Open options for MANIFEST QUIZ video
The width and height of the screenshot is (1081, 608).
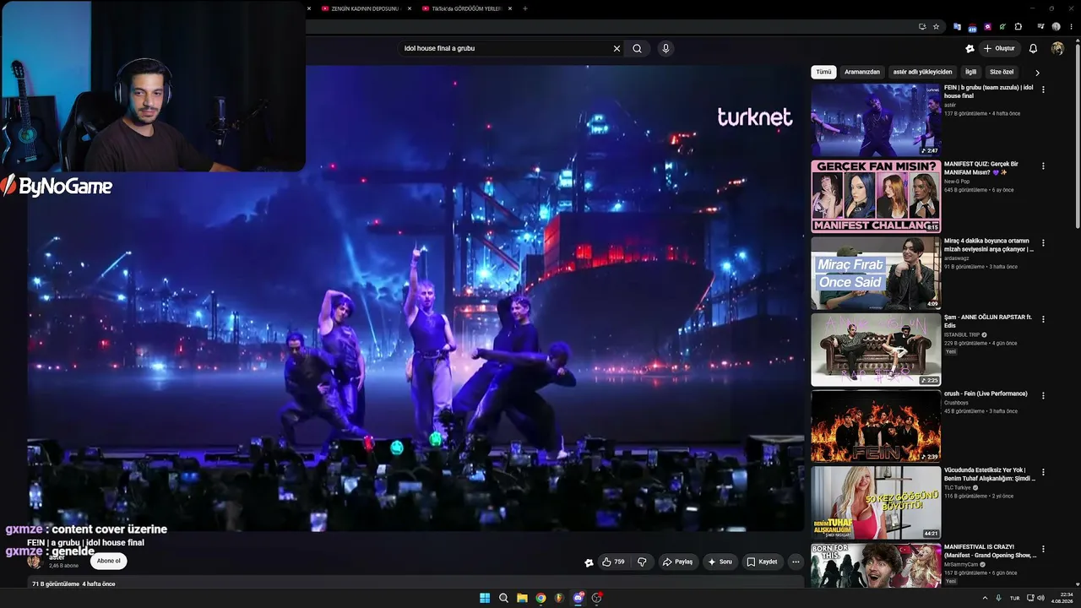pos(1043,166)
